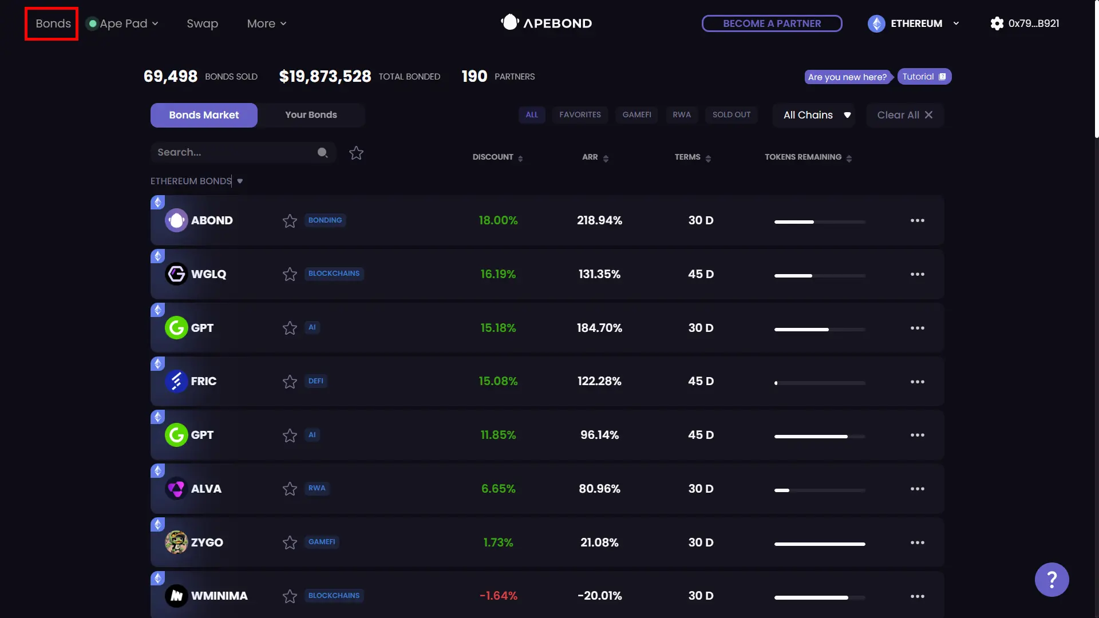1099x618 pixels.
Task: Click the GPT 30 D token logo
Action: pos(176,328)
